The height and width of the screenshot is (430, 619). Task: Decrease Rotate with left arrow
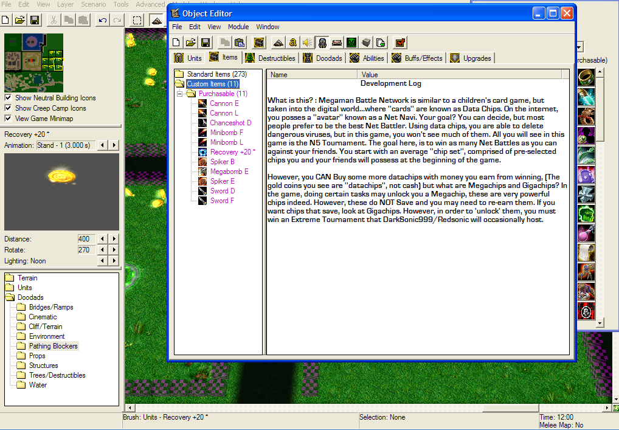point(103,249)
